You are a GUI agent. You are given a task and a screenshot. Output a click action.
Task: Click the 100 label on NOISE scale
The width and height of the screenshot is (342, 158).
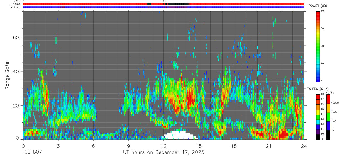(x=333, y=121)
